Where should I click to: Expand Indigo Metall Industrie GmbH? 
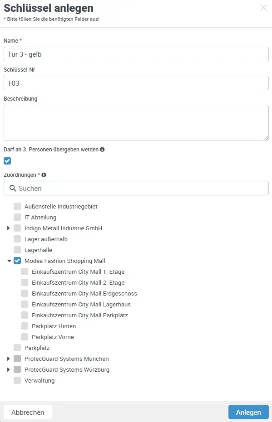[x=9, y=228]
